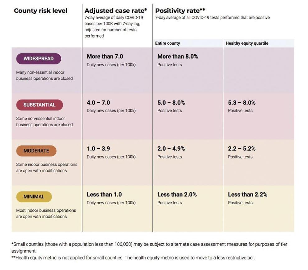Click the health equity metric footnote
This screenshot has width=308, height=270.
(x=133, y=258)
